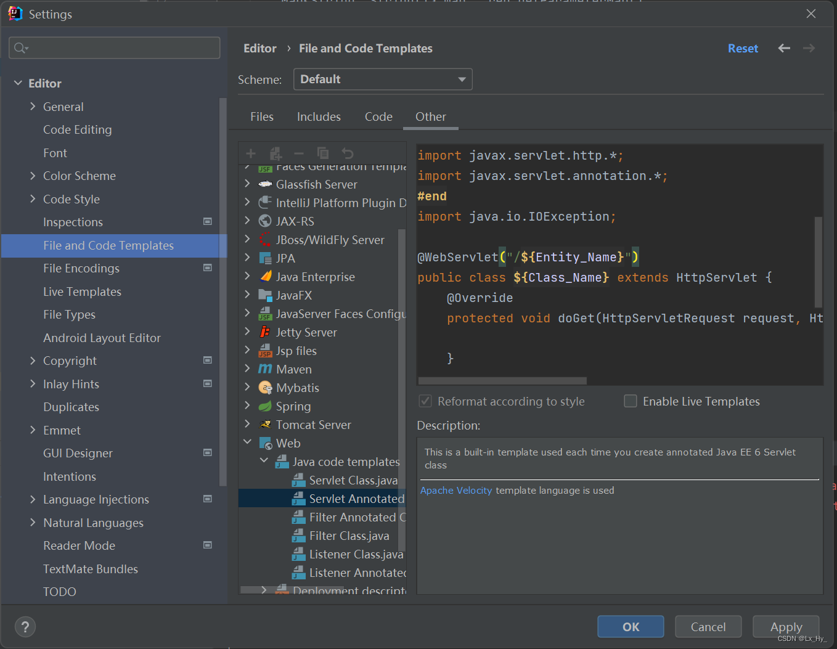
Task: Click the Create Child Template icon
Action: pyautogui.click(x=275, y=153)
